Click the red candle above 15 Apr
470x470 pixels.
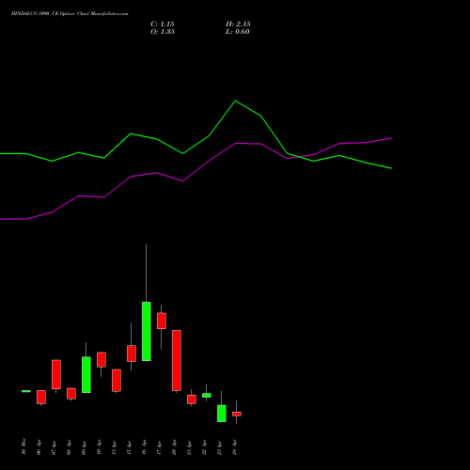pyautogui.click(x=132, y=353)
